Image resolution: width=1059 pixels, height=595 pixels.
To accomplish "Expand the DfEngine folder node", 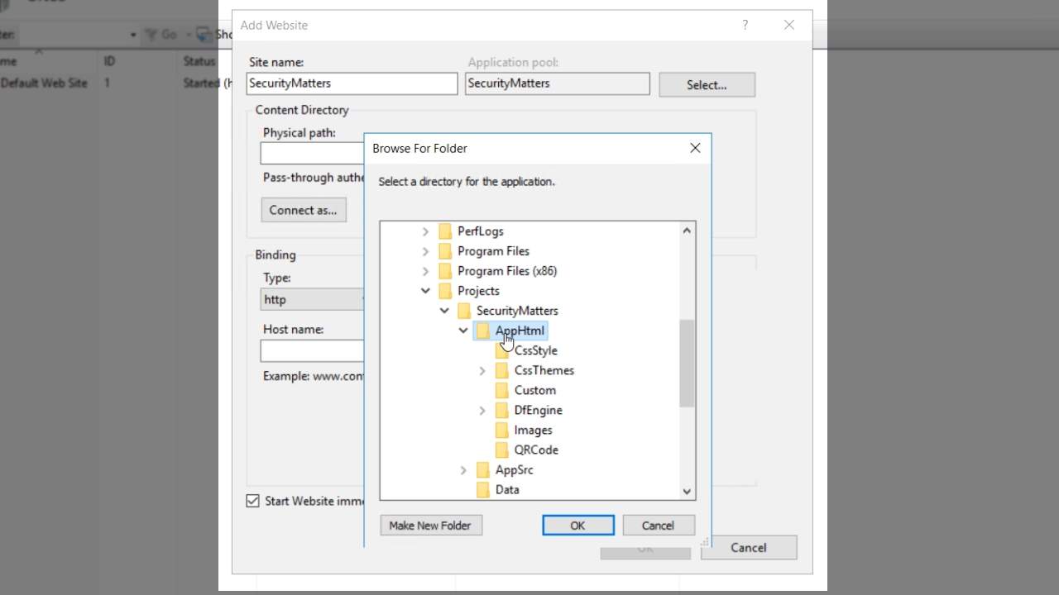I will [x=482, y=411].
